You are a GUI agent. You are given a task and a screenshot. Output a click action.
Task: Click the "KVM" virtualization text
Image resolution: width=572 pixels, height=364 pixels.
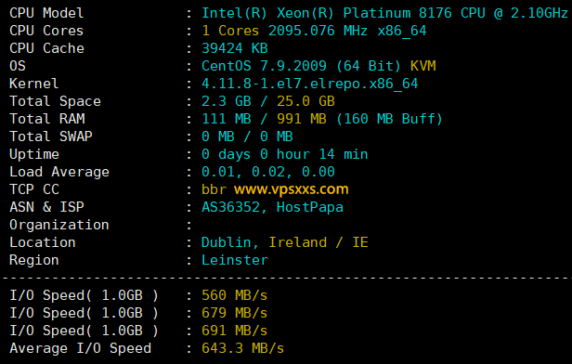pyautogui.click(x=423, y=66)
